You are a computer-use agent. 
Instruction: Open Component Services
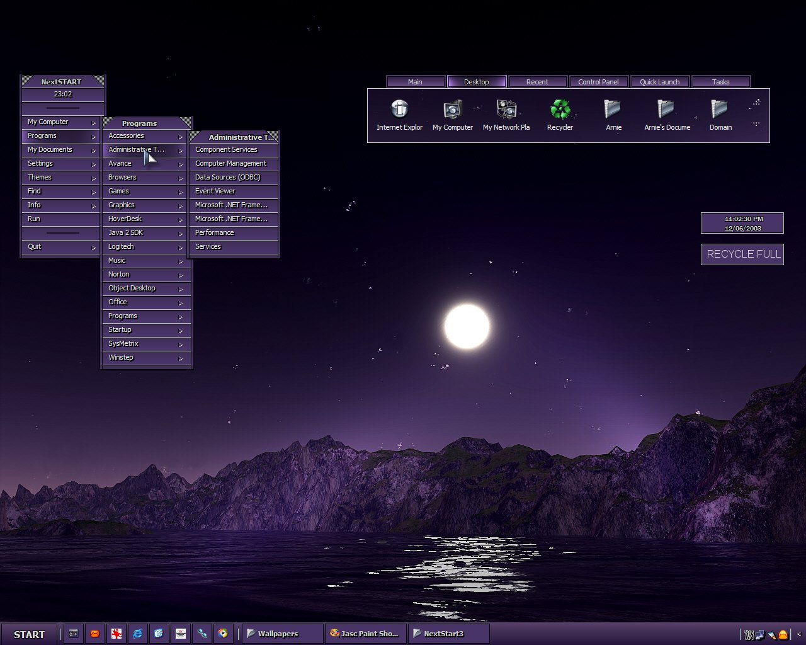[x=233, y=150]
